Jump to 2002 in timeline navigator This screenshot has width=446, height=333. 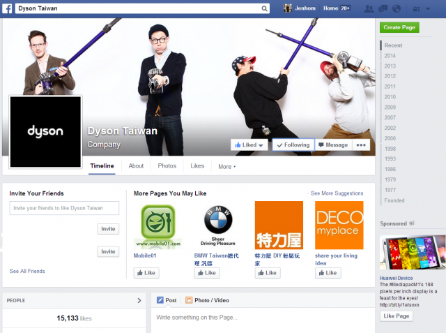(x=390, y=128)
